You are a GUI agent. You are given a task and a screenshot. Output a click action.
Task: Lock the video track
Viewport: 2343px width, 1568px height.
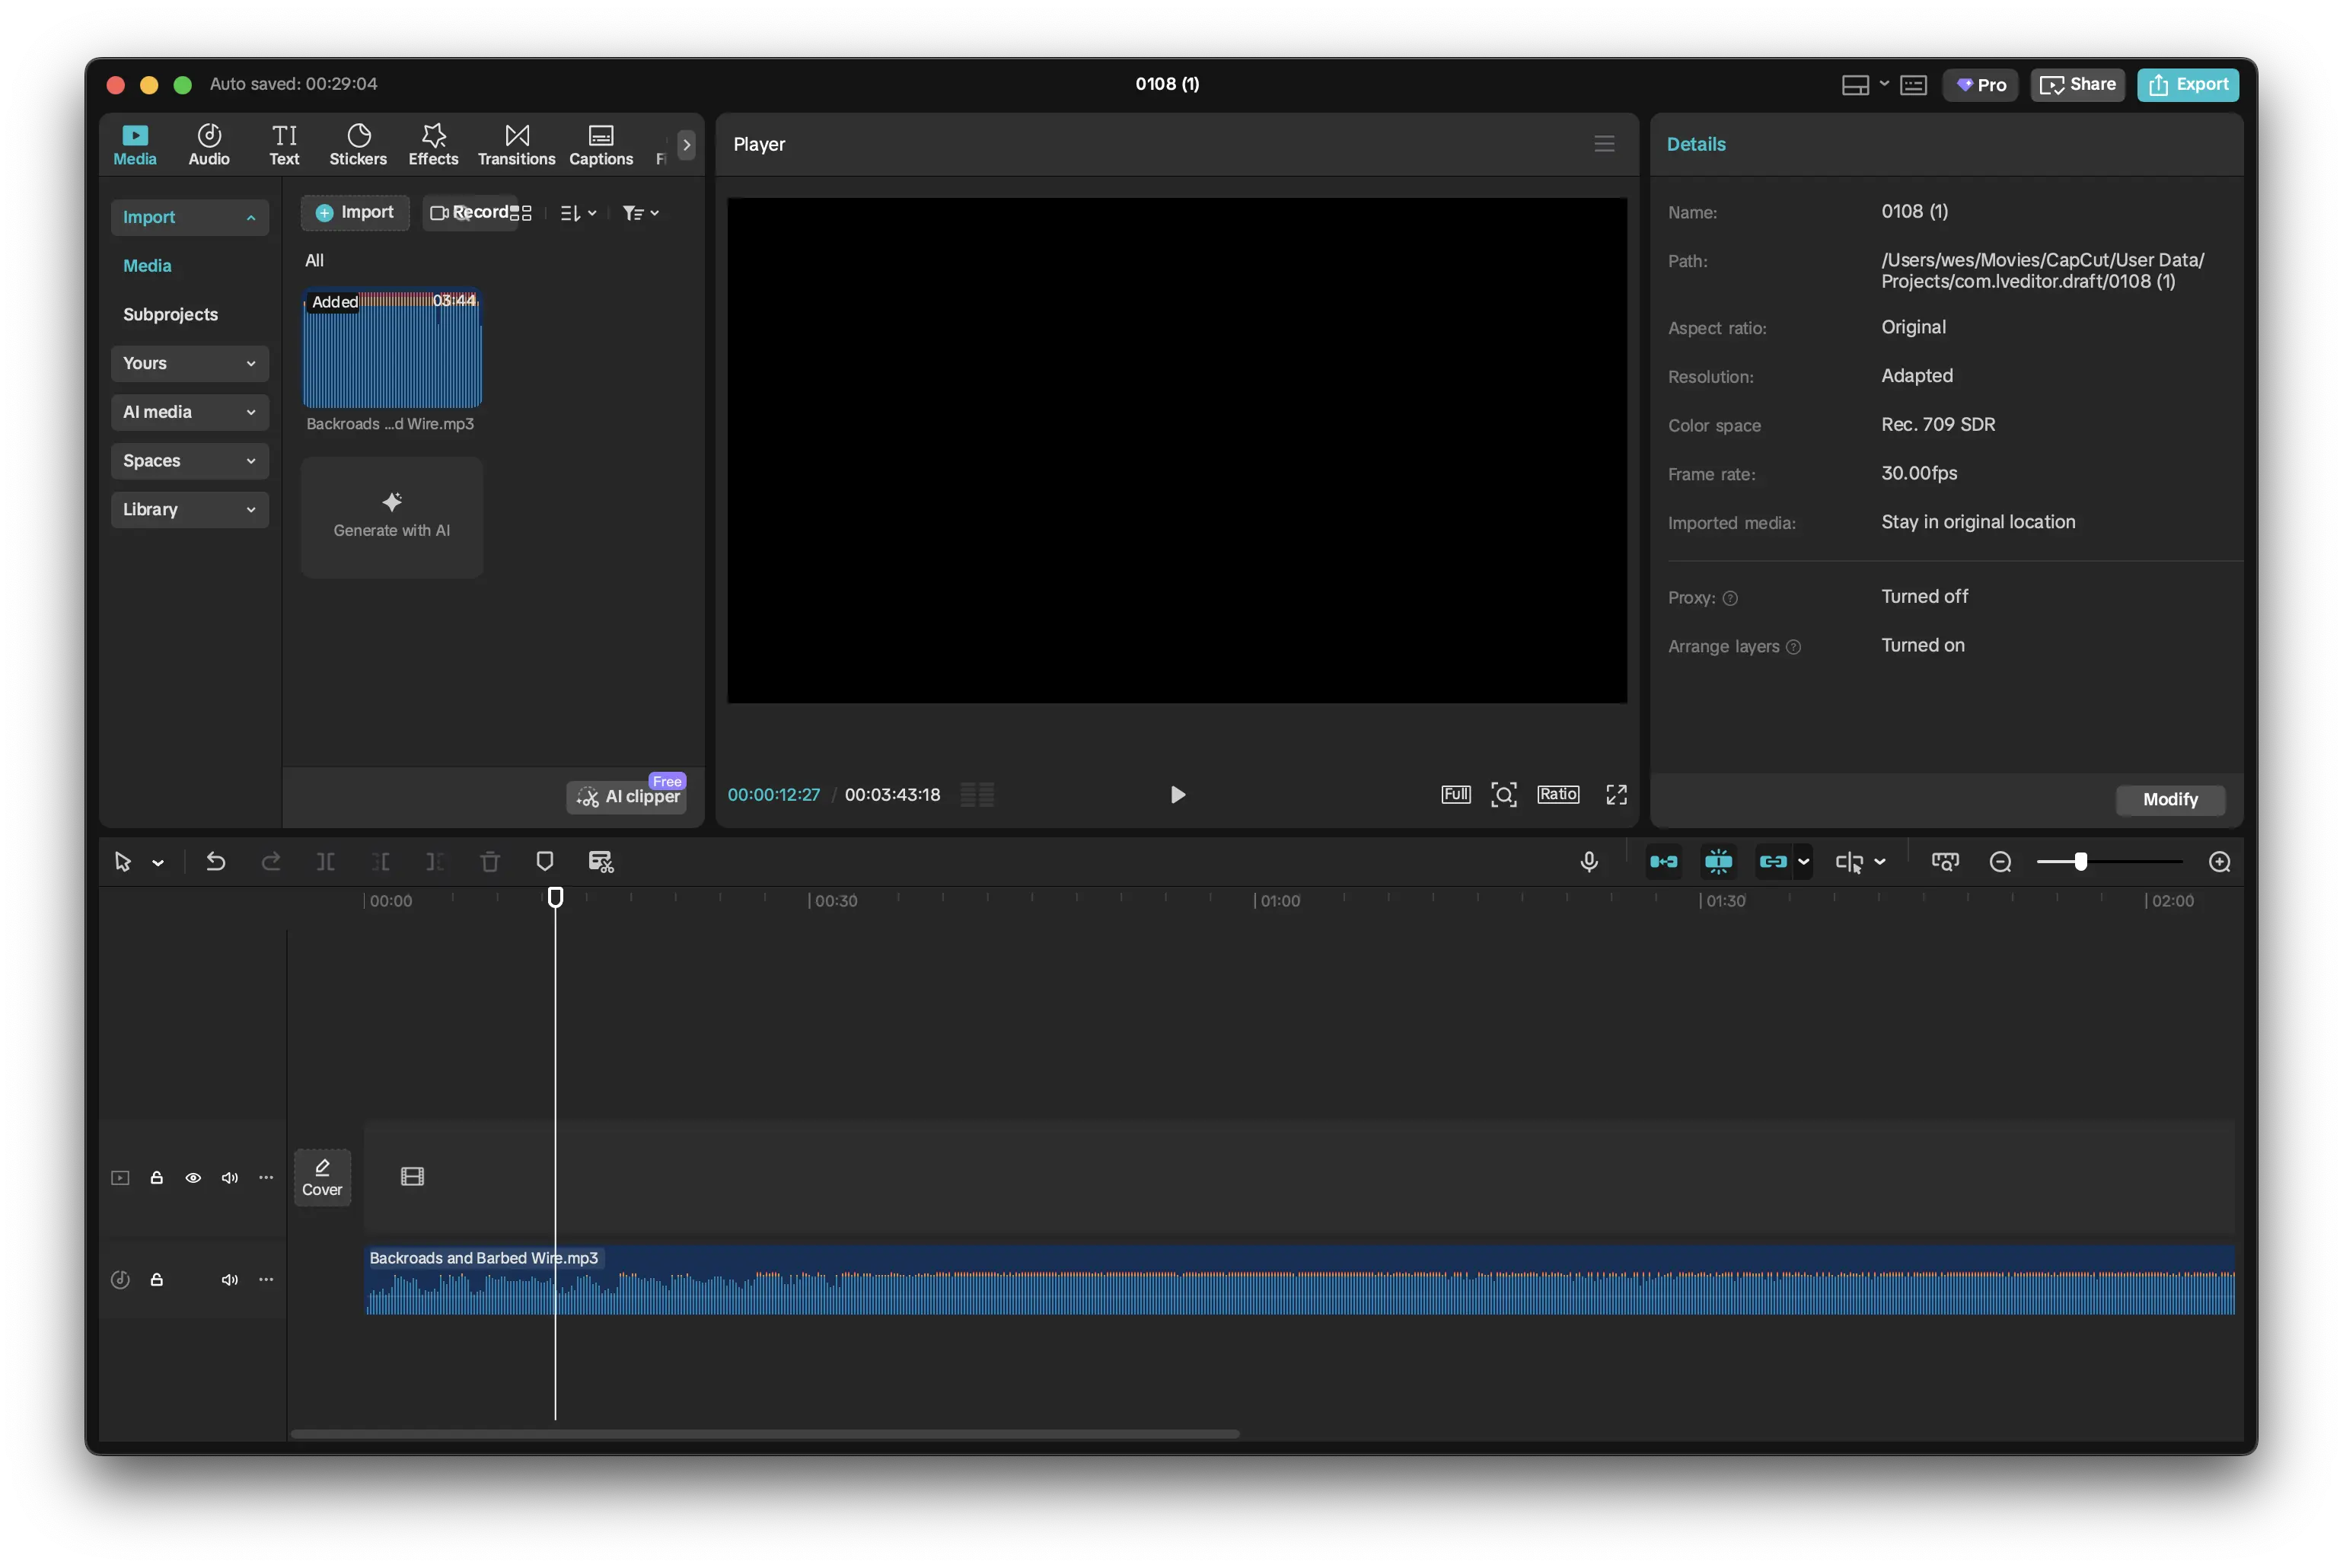pos(157,1178)
